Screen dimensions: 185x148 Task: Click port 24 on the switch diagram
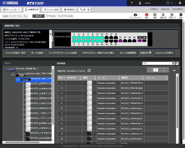point(134,40)
